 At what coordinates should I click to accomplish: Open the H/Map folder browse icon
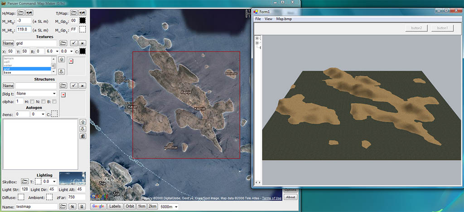[22, 13]
